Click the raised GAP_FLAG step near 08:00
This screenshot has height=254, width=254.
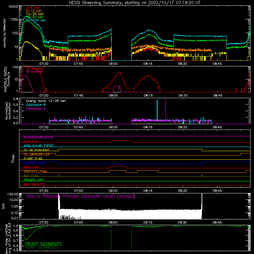pyautogui.click(x=122, y=141)
